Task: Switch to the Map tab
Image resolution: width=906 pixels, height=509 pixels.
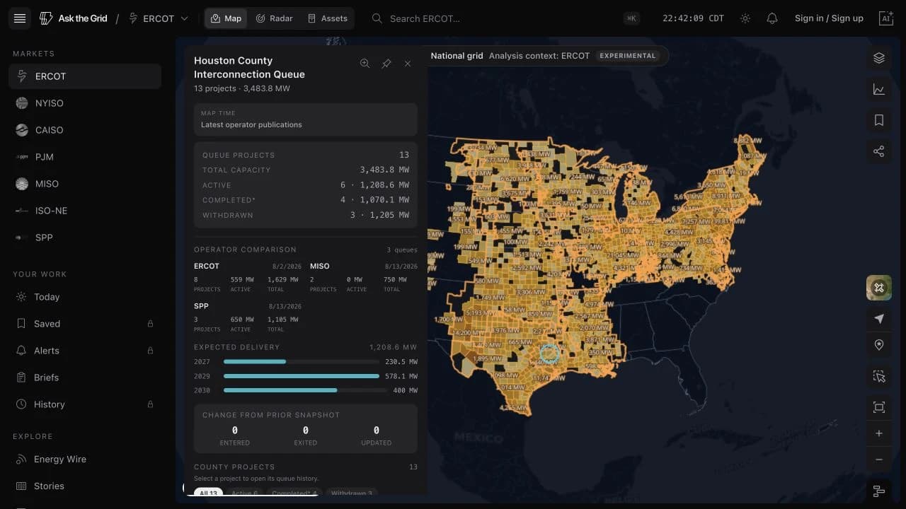Action: (x=226, y=18)
